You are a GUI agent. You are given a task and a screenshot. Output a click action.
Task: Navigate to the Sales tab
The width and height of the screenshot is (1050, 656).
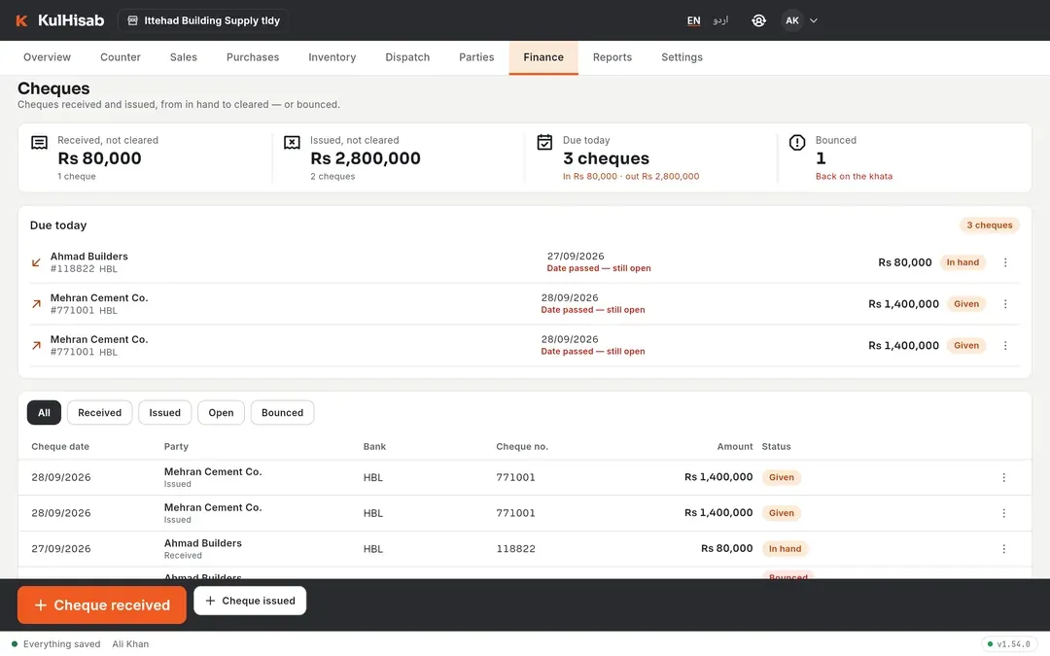point(184,57)
